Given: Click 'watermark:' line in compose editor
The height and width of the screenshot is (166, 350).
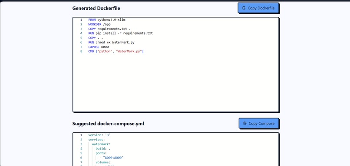Looking at the screenshot, I should point(101,144).
